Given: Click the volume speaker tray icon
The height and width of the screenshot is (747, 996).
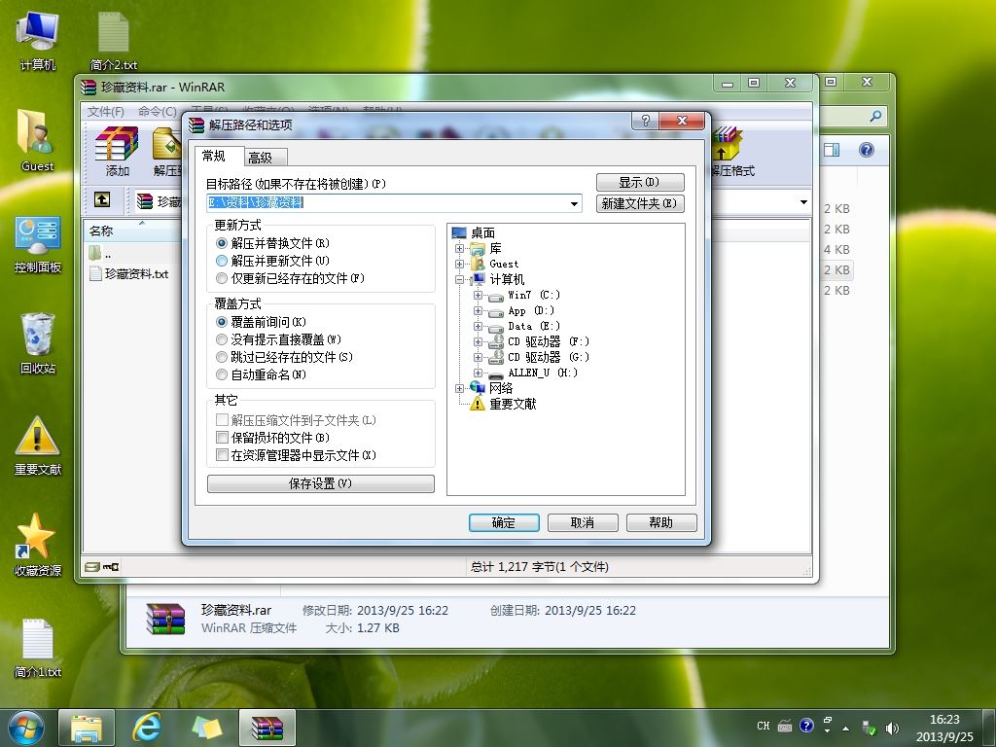Looking at the screenshot, I should tap(892, 728).
